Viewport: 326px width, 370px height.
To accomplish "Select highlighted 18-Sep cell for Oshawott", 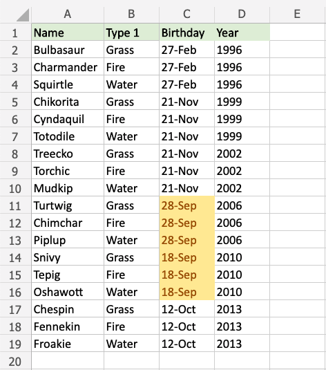I will (187, 291).
